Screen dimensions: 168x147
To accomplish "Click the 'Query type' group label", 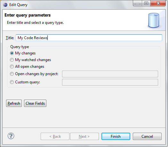I will pos(20,47).
